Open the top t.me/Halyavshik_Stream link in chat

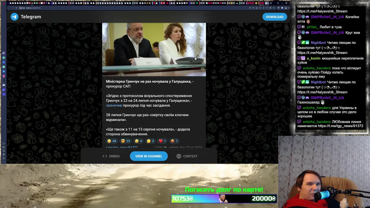322,11
